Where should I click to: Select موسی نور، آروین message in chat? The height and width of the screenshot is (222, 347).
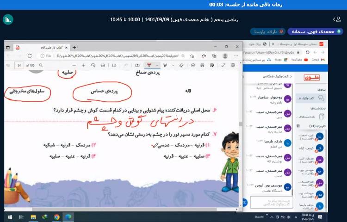click(x=268, y=187)
